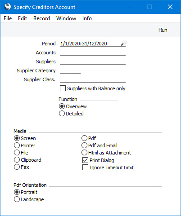Focus the Supplier Category field

click(70, 71)
